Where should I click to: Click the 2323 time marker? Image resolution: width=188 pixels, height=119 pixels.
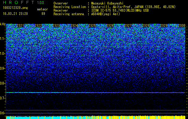(56, 26)
